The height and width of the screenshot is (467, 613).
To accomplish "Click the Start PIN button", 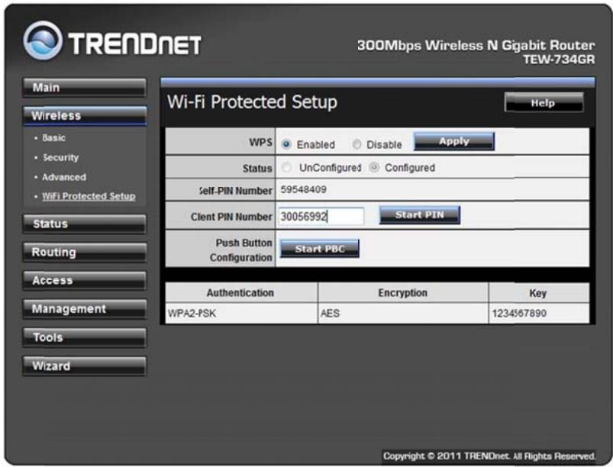I will point(420,215).
